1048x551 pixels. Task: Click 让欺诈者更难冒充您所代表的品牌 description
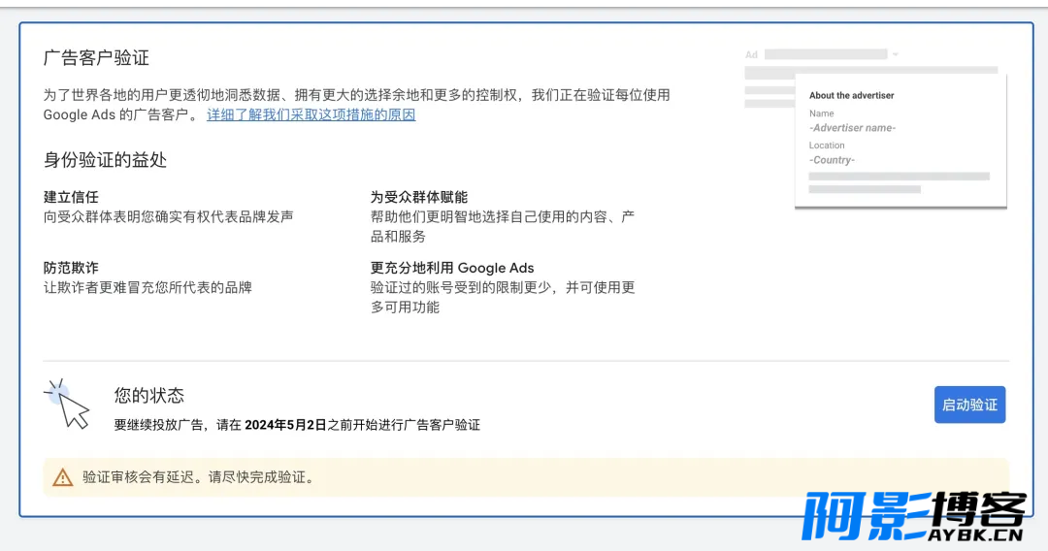[x=147, y=288]
